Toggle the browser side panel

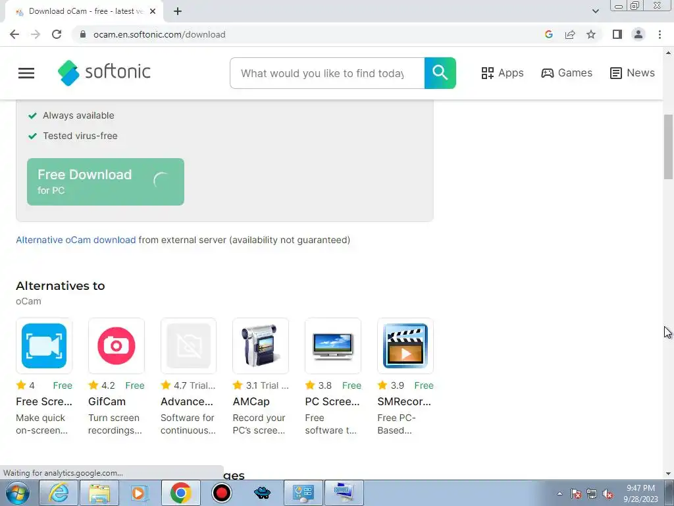pos(617,34)
